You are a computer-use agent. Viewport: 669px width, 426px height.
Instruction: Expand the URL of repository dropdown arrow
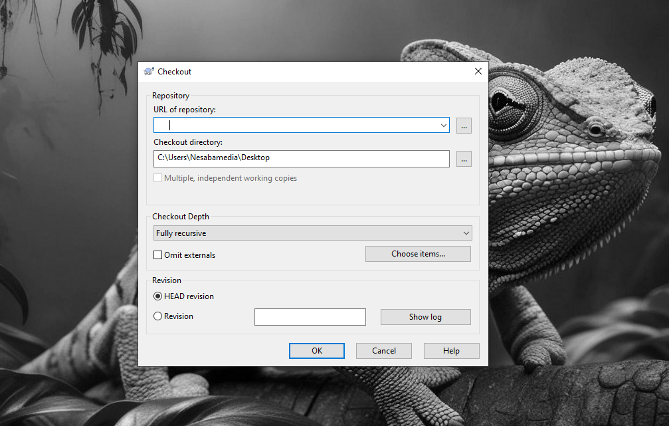443,125
